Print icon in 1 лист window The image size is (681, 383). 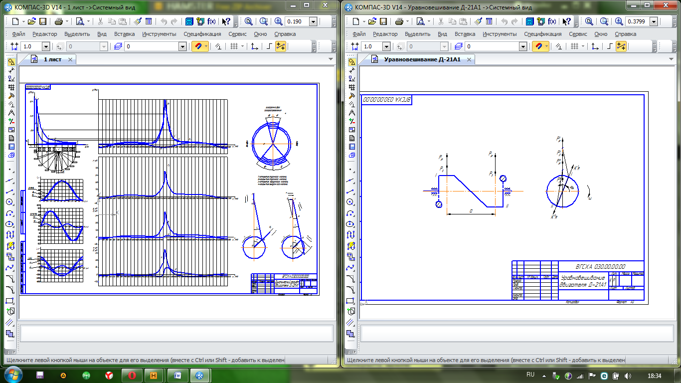58,21
